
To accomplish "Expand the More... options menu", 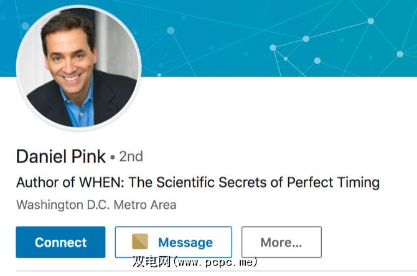I will (x=281, y=242).
